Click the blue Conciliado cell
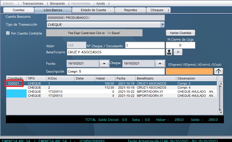The image size is (232, 142). 16,93
